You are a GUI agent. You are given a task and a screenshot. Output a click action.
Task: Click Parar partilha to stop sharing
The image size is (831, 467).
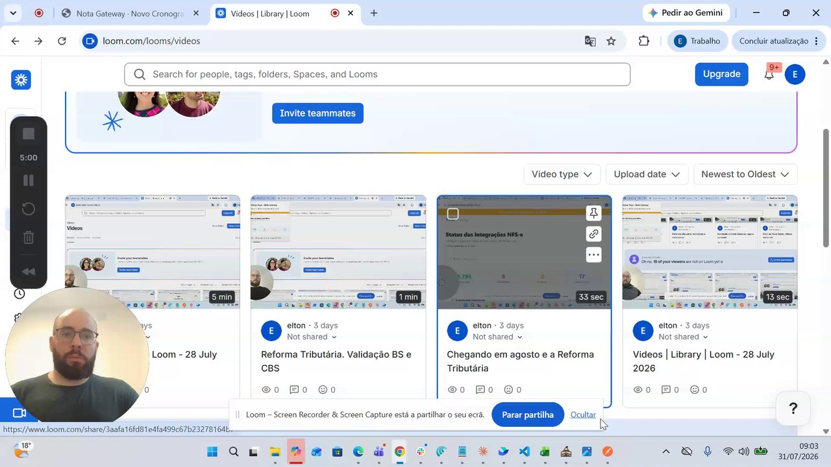click(528, 415)
